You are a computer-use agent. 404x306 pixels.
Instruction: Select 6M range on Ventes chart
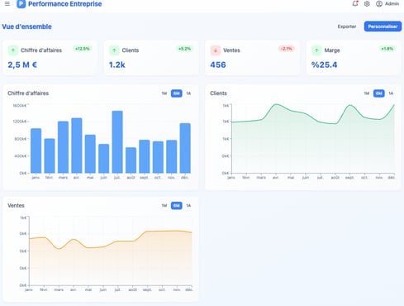pos(177,206)
